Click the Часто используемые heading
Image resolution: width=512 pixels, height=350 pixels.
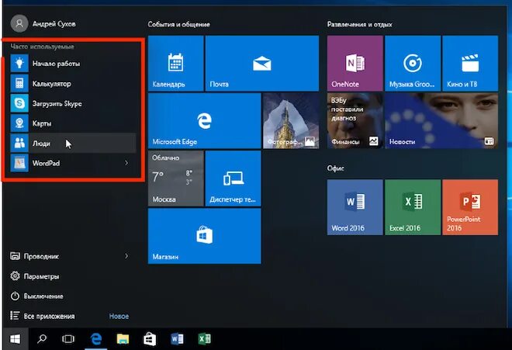pyautogui.click(x=42, y=47)
